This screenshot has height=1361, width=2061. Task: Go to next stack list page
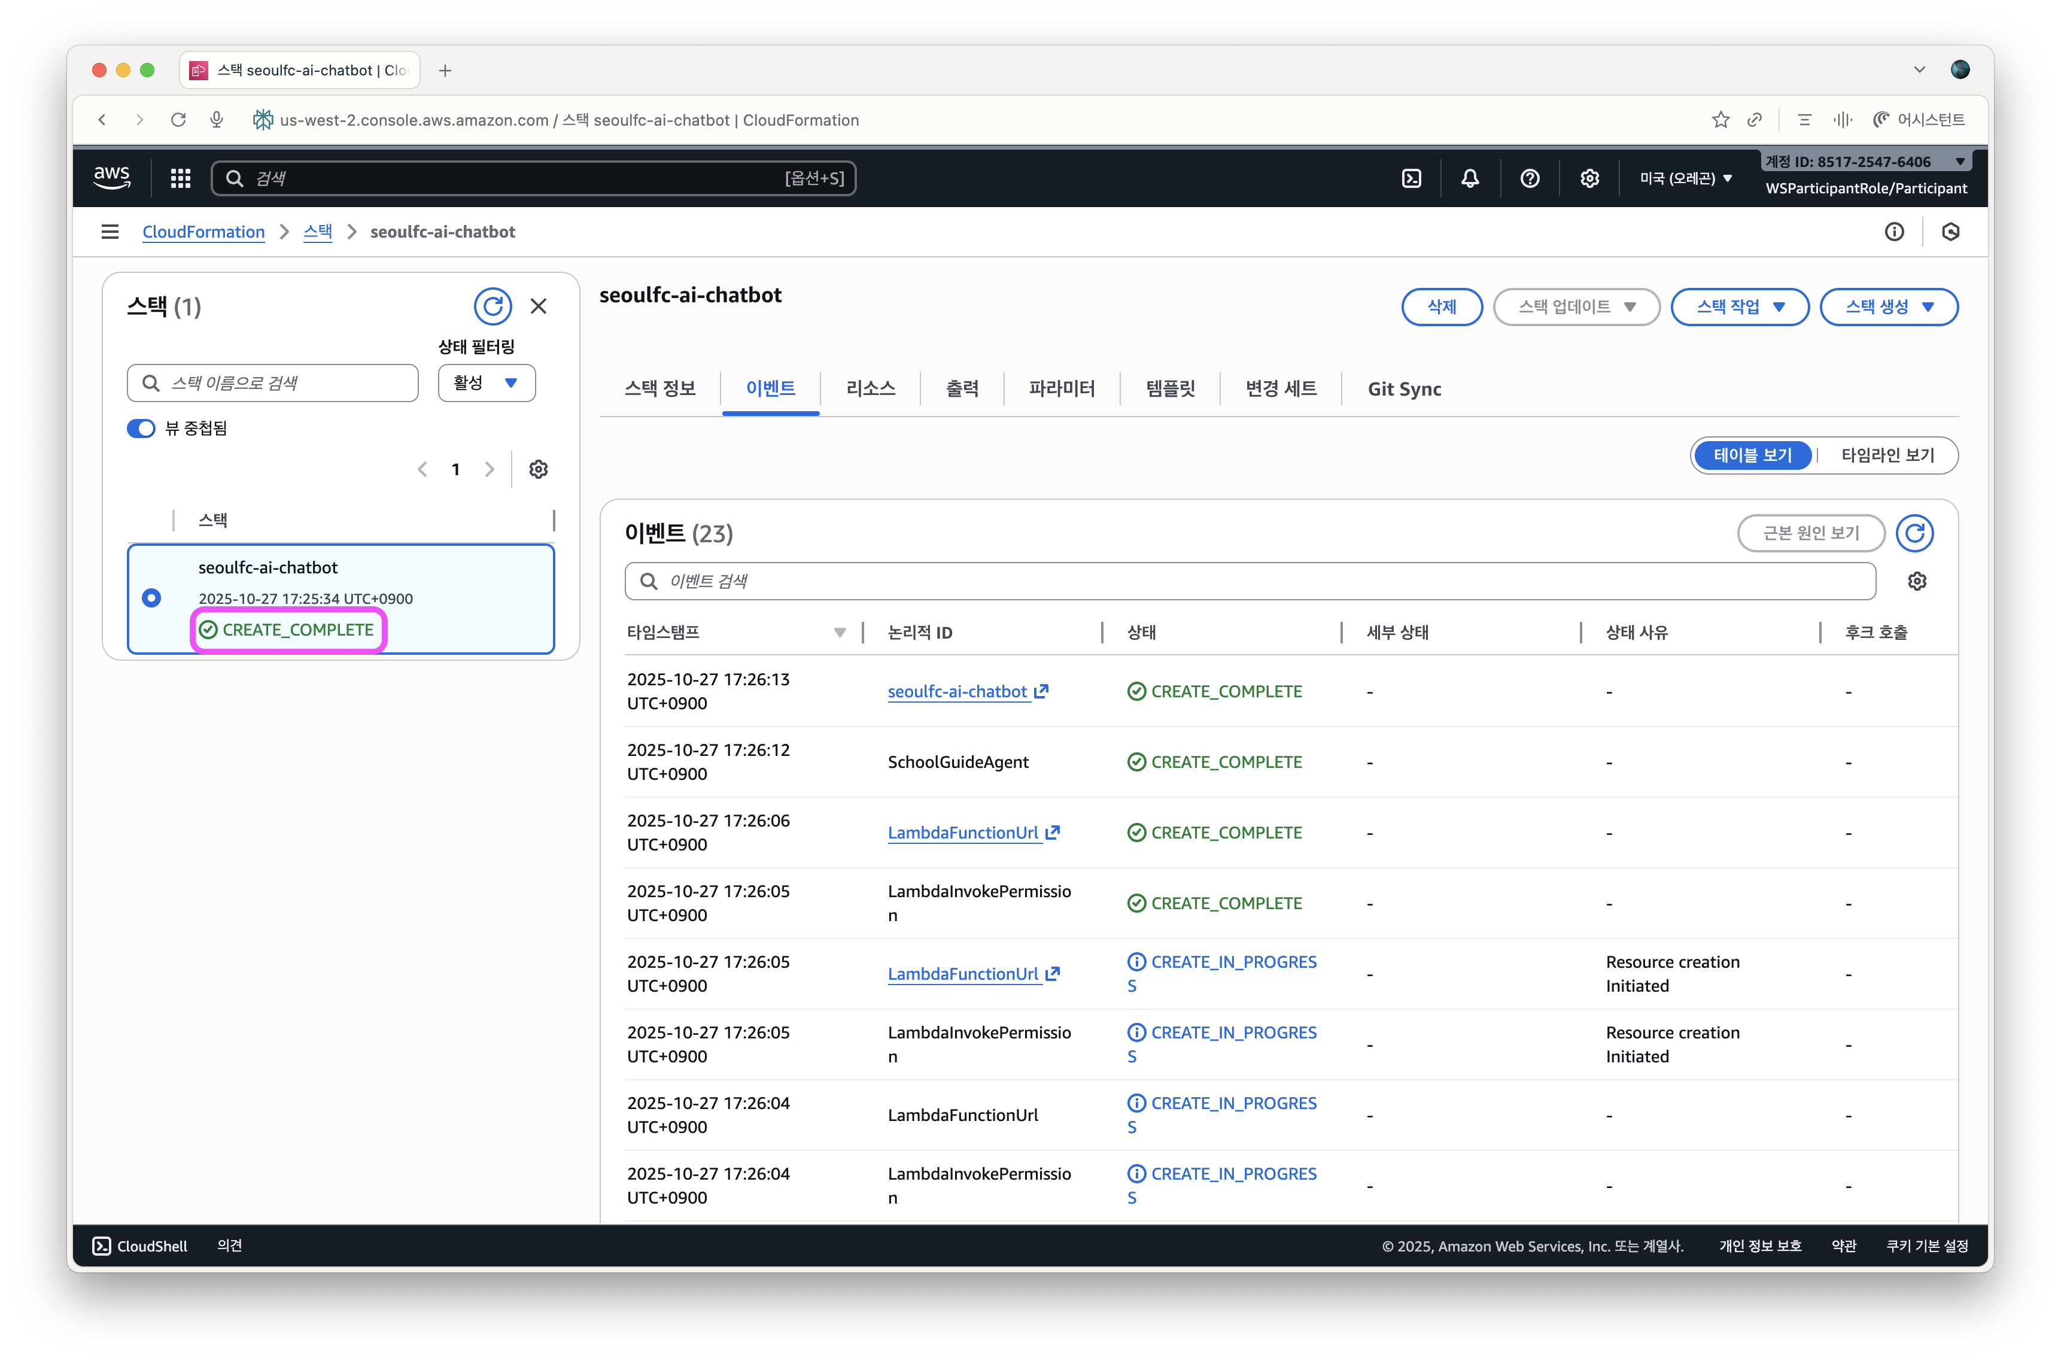[x=490, y=470]
